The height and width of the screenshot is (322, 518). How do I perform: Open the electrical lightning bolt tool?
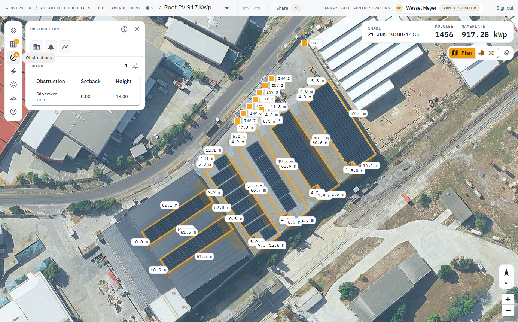[13, 71]
